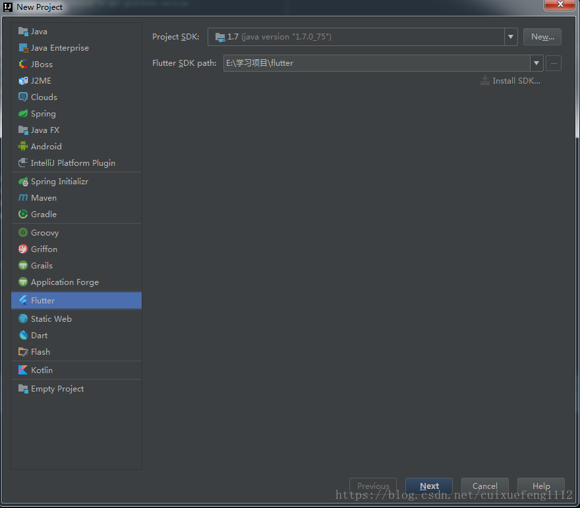The image size is (580, 508).
Task: Click the Java FX folder icon
Action: (23, 130)
